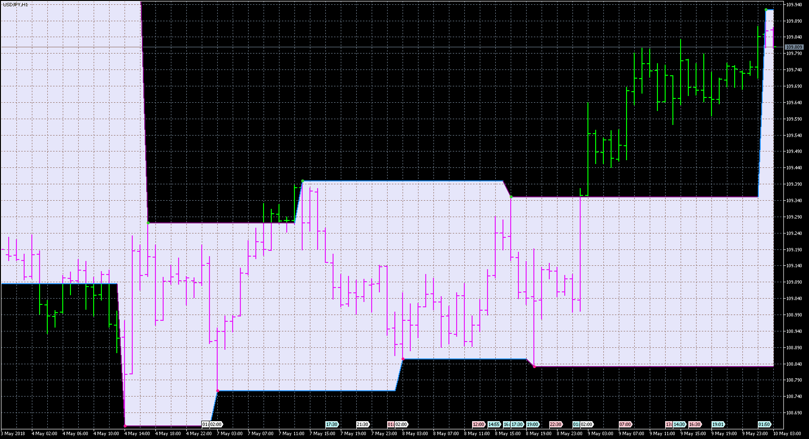The width and height of the screenshot is (809, 439).
Task: Click the 3 May 2018 date label
Action: (x=14, y=434)
